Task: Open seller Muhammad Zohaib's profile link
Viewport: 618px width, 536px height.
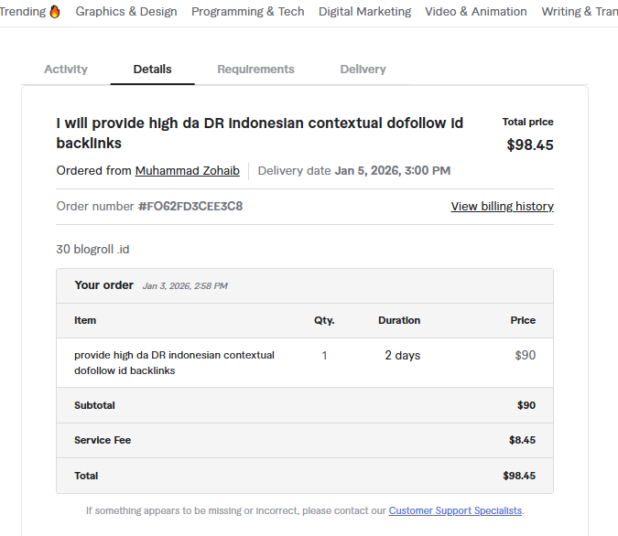Action: coord(187,171)
